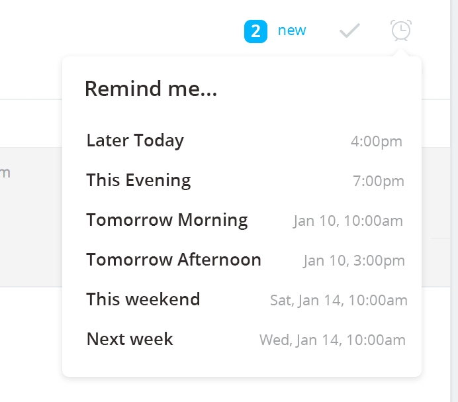The height and width of the screenshot is (402, 458).
Task: Click the Jan 10, 3:00pm time label
Action: [x=354, y=261]
